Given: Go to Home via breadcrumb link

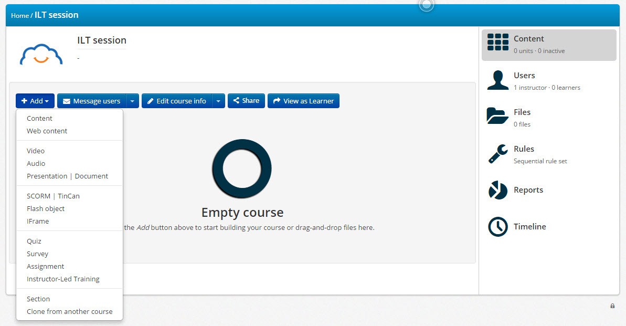Looking at the screenshot, I should pos(20,16).
